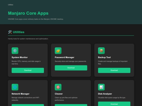The height and width of the screenshot is (106, 142).
Task: Click 'Manage network connections and WiFi' description
Action: pyautogui.click(x=25, y=99)
